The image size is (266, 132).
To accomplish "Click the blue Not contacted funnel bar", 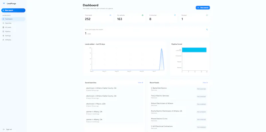I will 194,50.
